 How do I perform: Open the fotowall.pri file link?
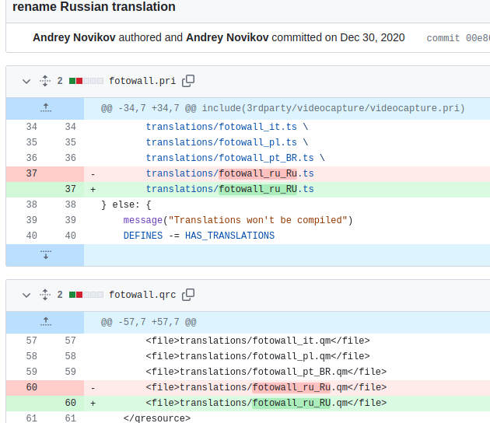142,80
